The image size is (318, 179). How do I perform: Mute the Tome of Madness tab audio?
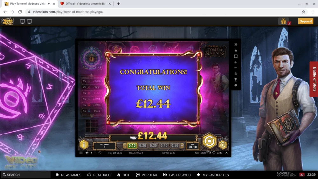click(x=49, y=3)
